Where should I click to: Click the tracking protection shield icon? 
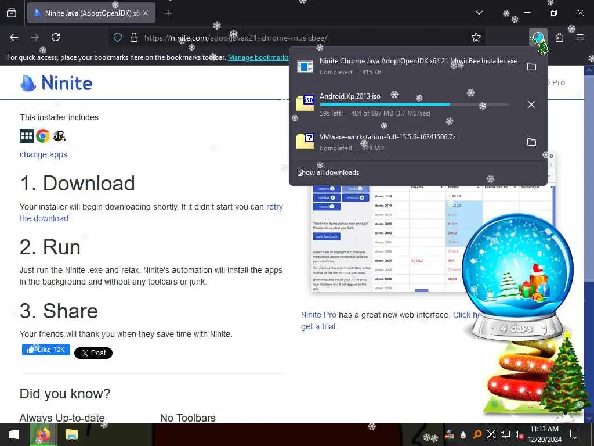tap(118, 37)
